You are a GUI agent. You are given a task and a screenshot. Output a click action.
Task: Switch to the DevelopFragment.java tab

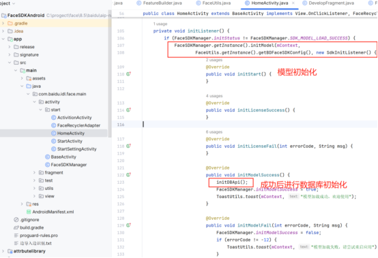coord(328,3)
